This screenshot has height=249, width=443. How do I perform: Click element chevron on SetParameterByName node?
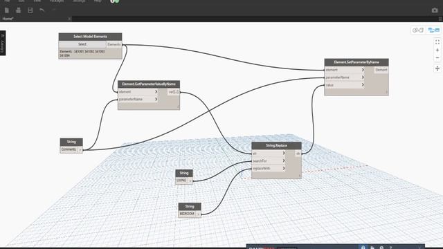pos(363,70)
